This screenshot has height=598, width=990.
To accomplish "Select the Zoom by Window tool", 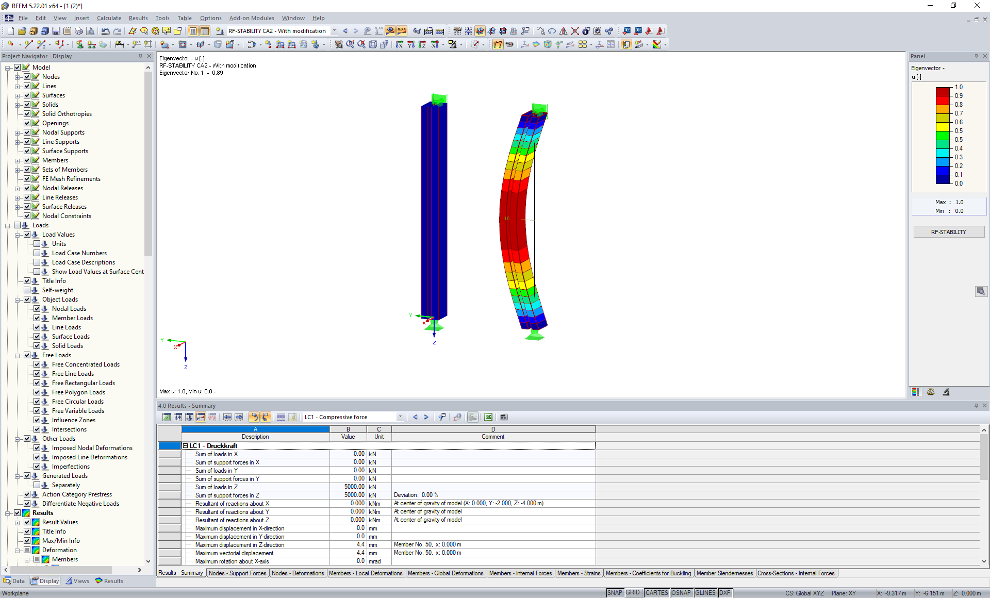I will pyautogui.click(x=349, y=45).
